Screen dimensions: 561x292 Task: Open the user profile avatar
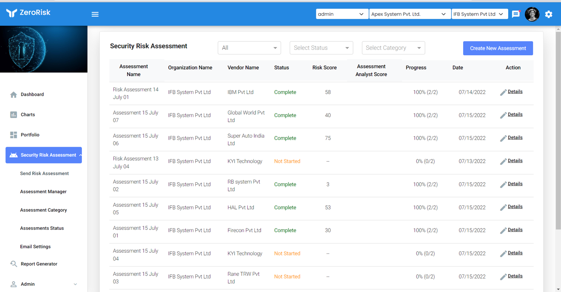[x=532, y=14]
